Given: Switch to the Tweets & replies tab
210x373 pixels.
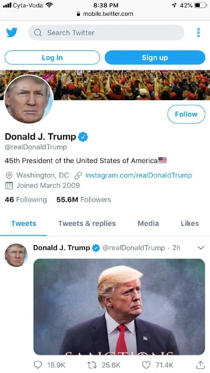Looking at the screenshot, I should pos(87,223).
